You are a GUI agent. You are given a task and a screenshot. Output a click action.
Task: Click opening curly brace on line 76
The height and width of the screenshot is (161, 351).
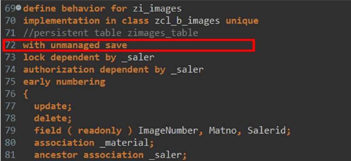click(26, 94)
